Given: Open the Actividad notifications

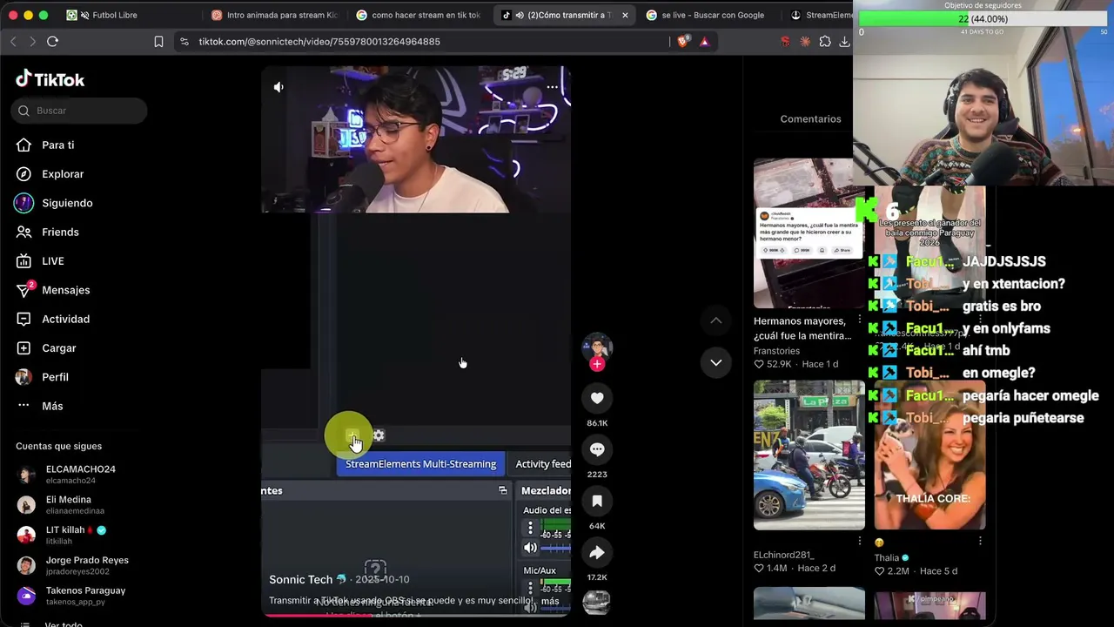Looking at the screenshot, I should (65, 319).
